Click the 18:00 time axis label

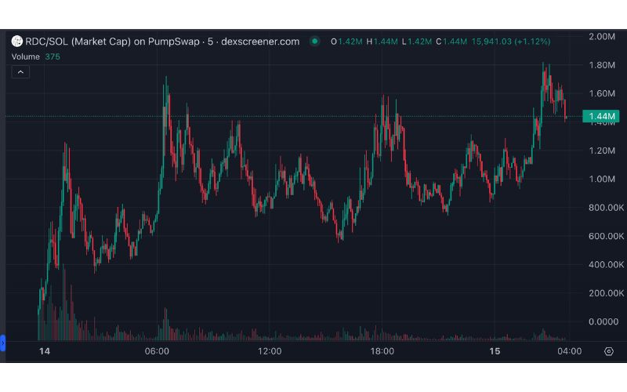[382, 351]
